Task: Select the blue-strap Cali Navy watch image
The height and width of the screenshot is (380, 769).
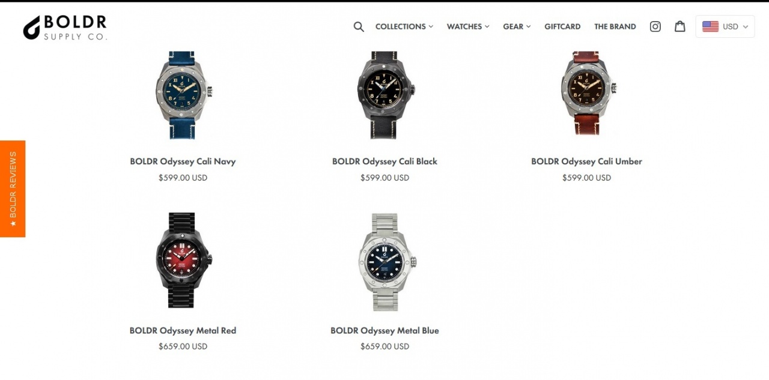Action: click(x=183, y=95)
